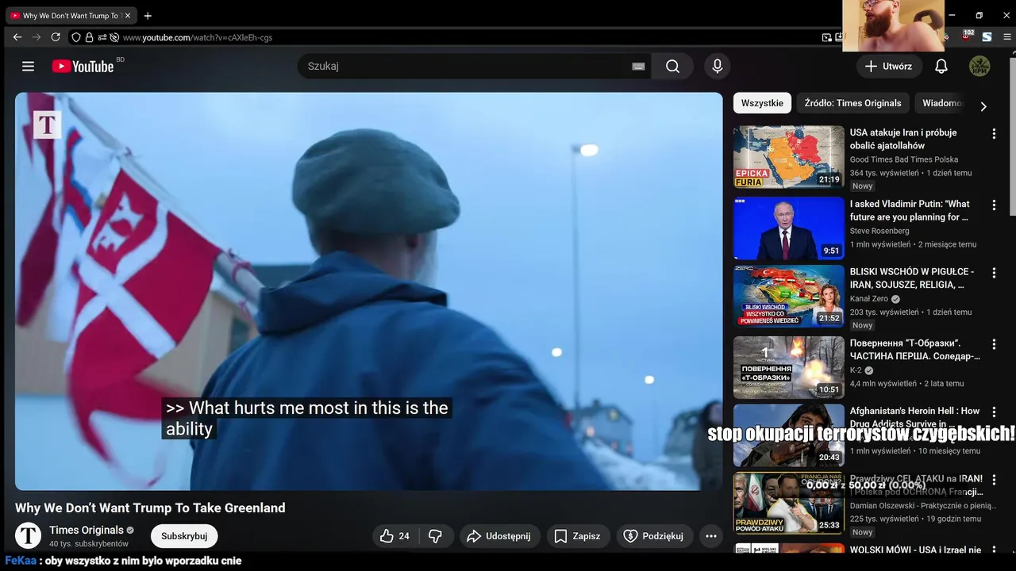Open options for the USA atakuje Iran video
The width and height of the screenshot is (1016, 571).
(994, 135)
